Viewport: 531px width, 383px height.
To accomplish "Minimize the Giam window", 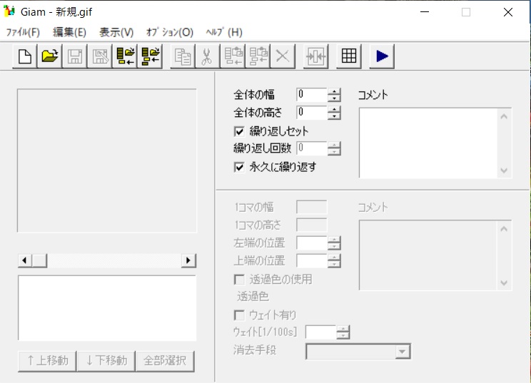I will 425,12.
